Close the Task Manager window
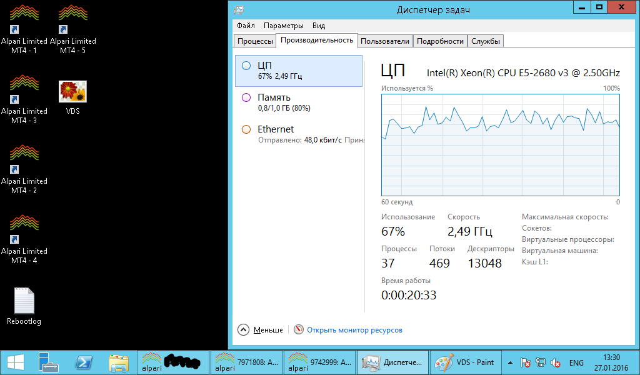The image size is (640, 375). pyautogui.click(x=622, y=7)
